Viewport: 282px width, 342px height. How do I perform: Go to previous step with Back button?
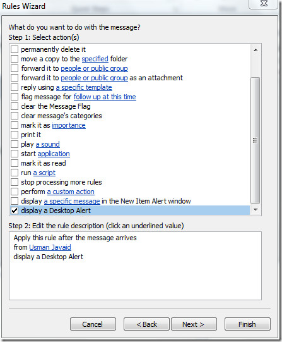pos(146,324)
